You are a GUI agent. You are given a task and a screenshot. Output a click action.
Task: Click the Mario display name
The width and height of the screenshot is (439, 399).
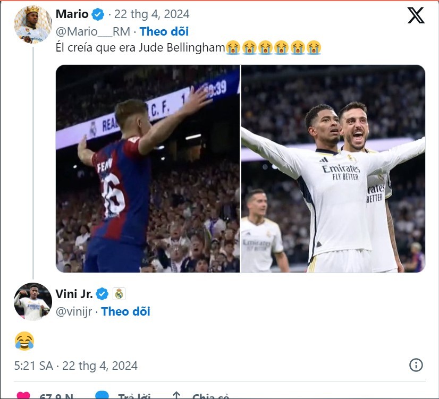72,14
